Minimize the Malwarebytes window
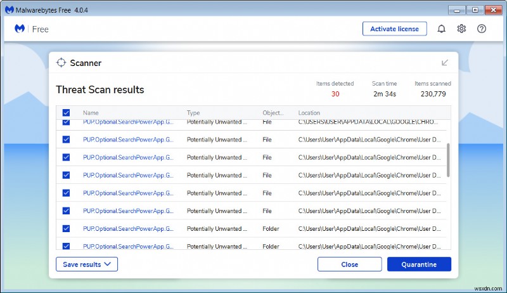Viewport: 507px width, 293px height. tap(456, 10)
